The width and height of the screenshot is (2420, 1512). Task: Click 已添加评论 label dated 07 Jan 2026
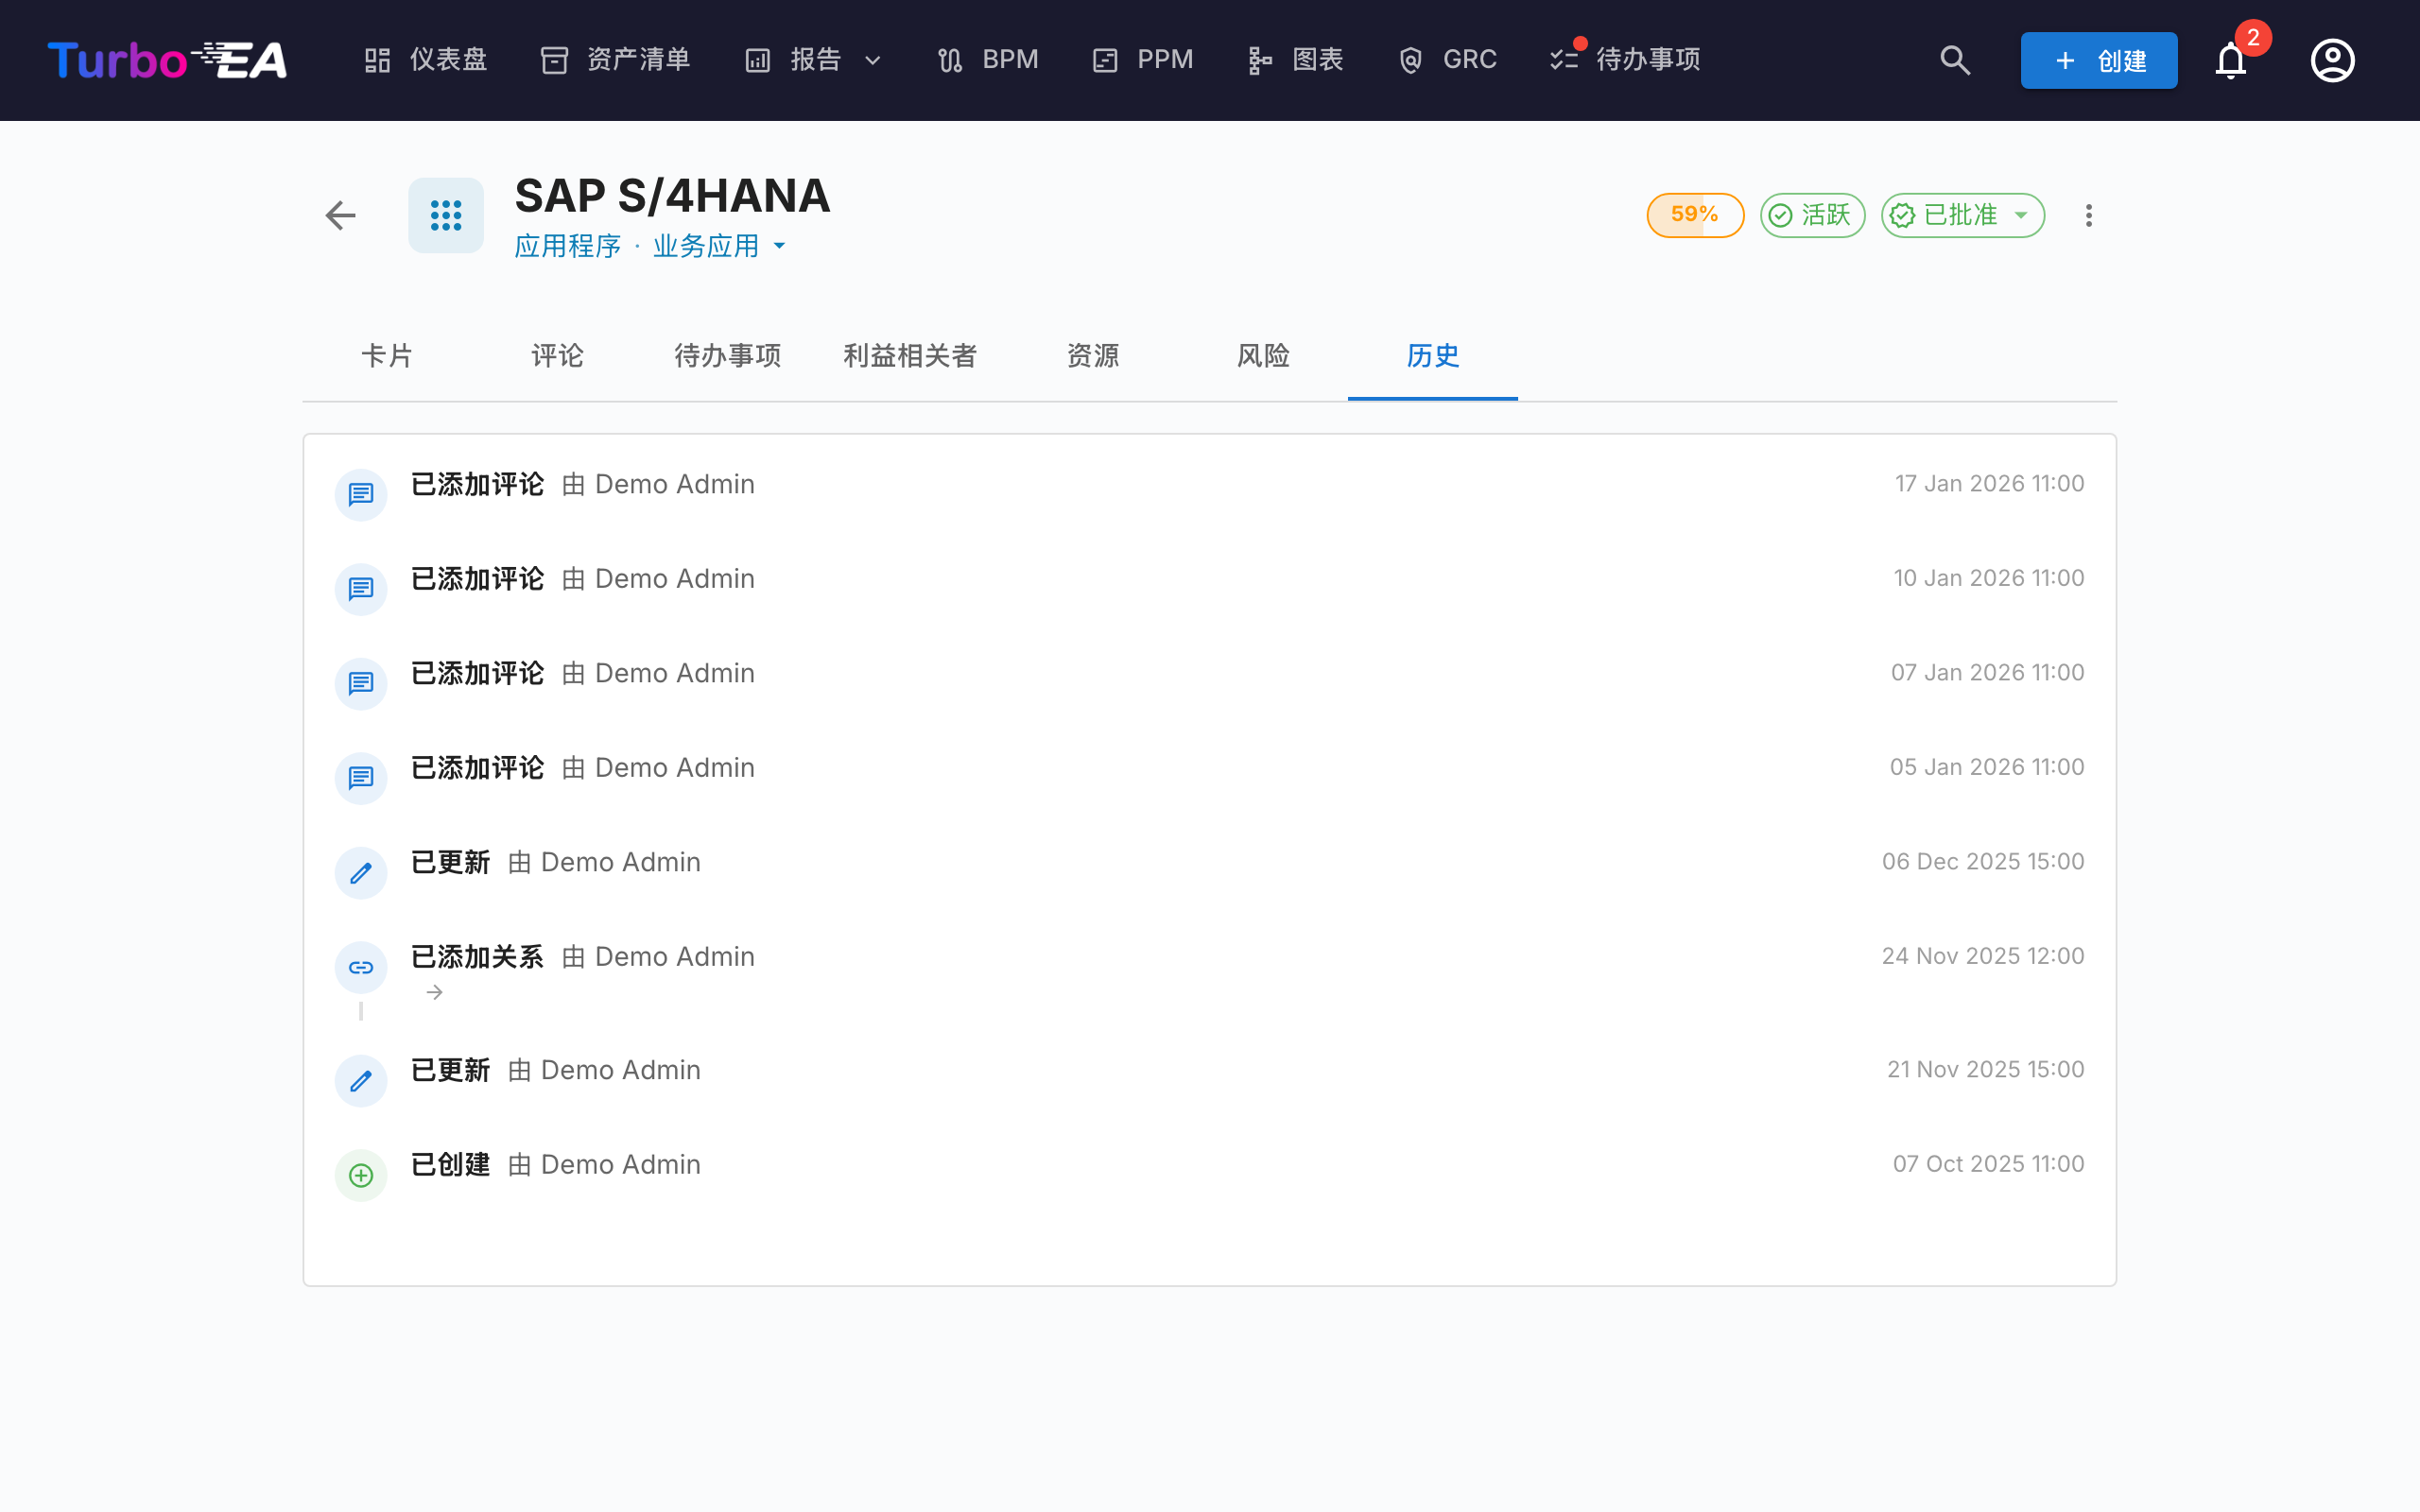[477, 673]
